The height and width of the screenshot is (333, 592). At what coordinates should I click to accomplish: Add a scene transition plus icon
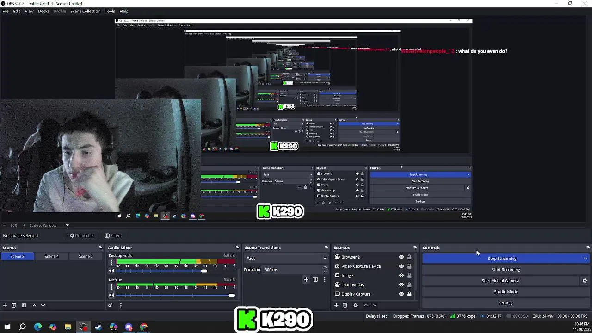(306, 279)
